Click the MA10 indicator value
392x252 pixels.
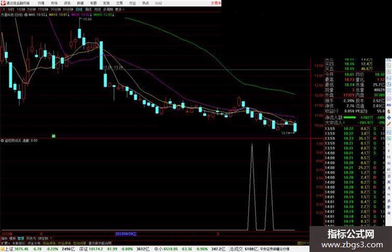(x=59, y=15)
